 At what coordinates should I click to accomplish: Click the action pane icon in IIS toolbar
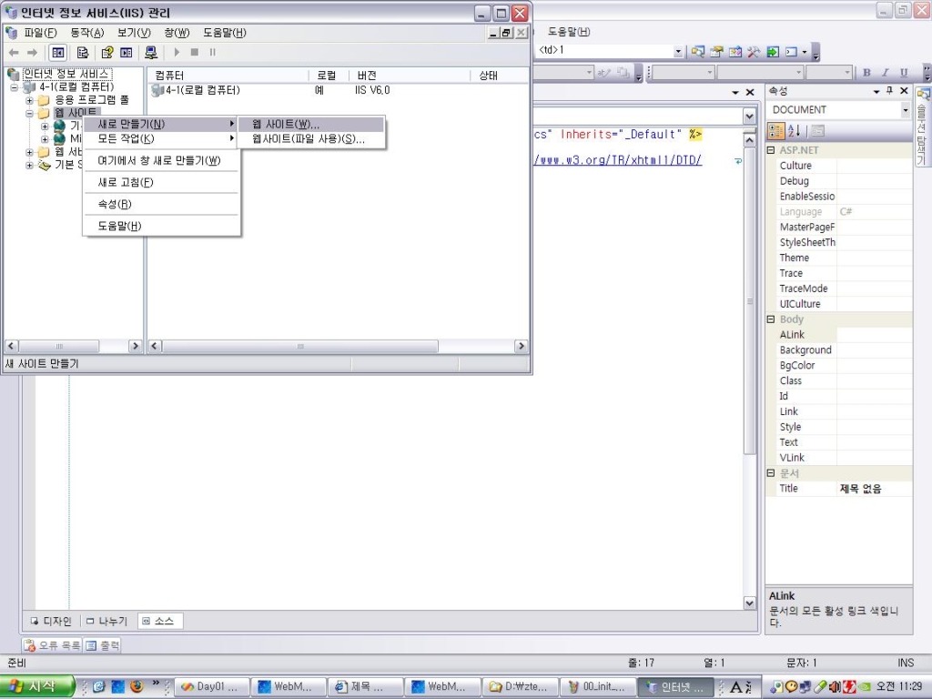(x=126, y=53)
